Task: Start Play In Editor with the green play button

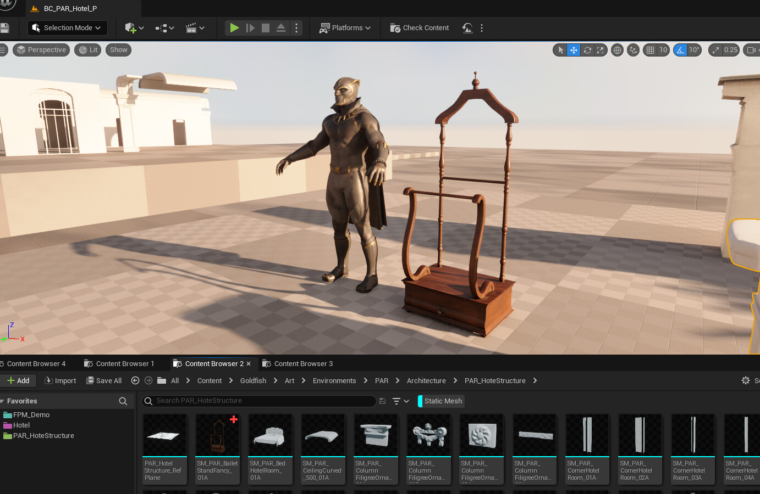Action: [234, 28]
